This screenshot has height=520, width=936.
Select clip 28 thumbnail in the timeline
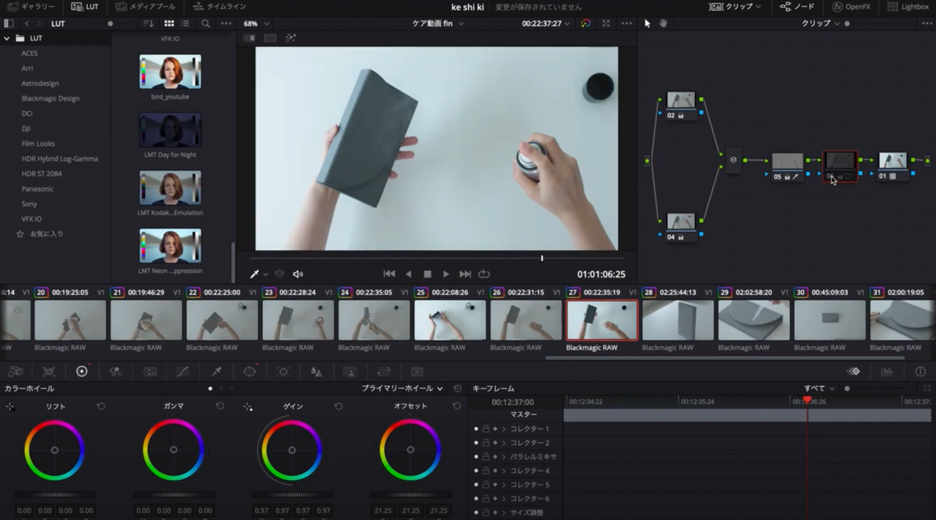[678, 320]
